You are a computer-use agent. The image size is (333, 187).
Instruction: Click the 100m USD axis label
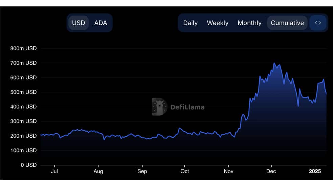[23, 150]
